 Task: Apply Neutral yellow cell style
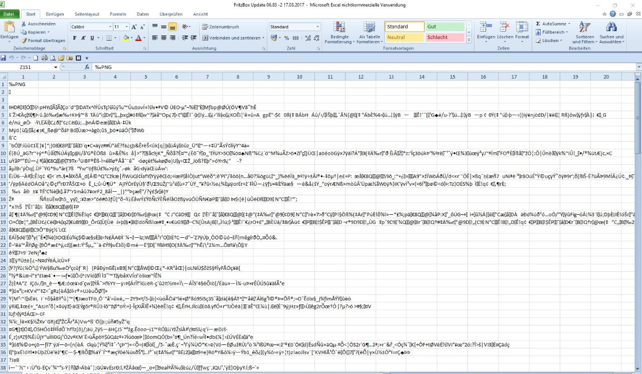pos(405,37)
